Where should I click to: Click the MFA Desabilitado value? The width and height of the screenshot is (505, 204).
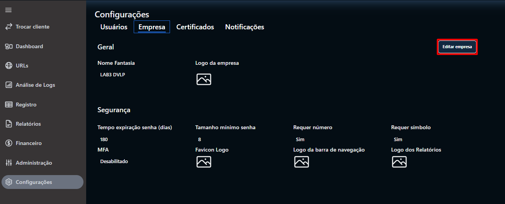point(114,162)
